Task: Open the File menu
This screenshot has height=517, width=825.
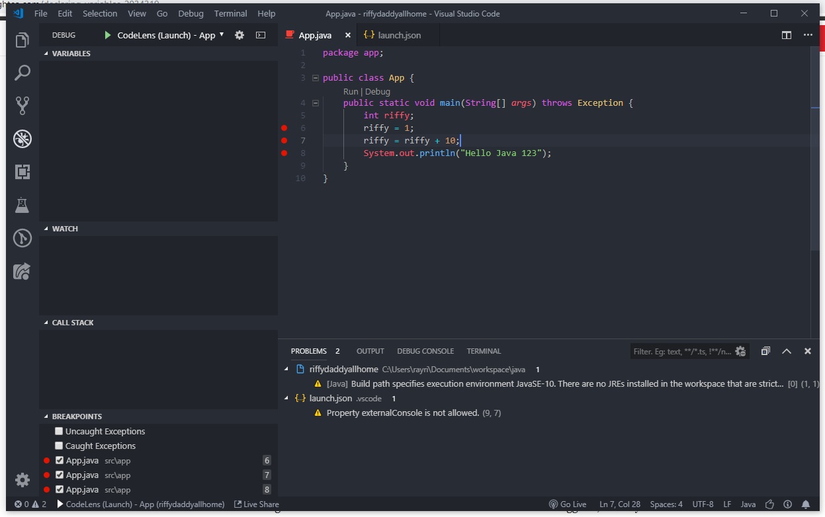Action: coord(40,13)
